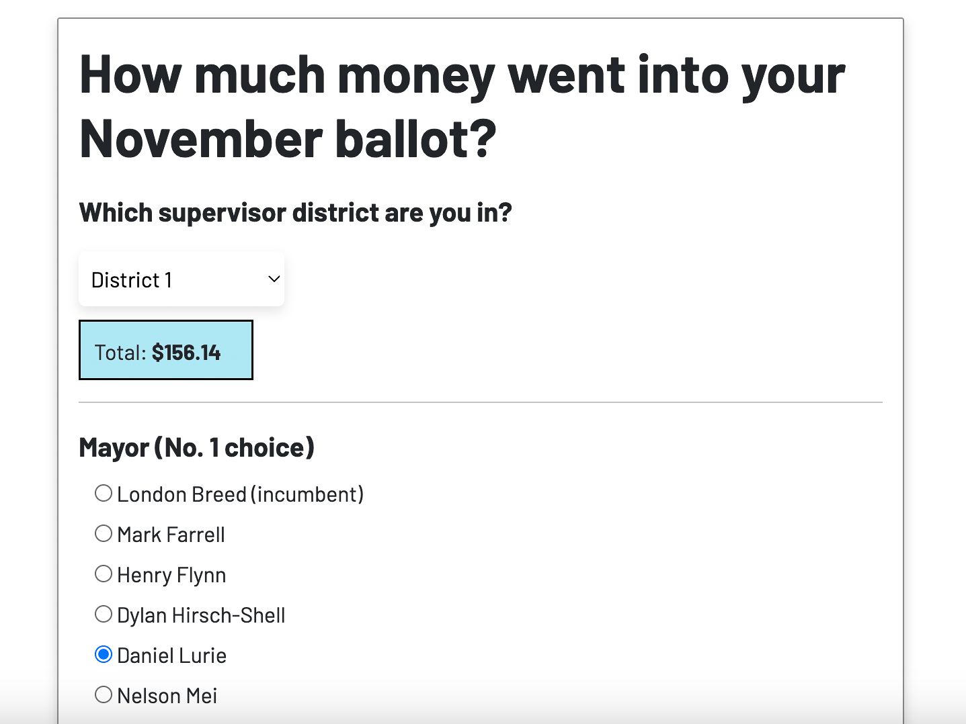Select Mark Farrell as mayoral choice

(104, 533)
